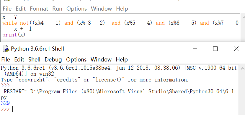Open the Shell window's Edit menu
Viewport: 245px width, 115px height.
[19, 60]
